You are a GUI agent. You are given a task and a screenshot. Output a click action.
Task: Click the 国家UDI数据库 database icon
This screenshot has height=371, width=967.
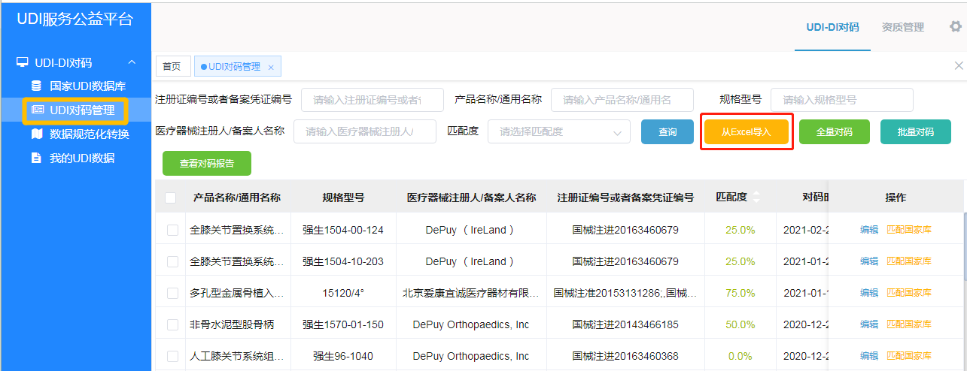click(36, 86)
